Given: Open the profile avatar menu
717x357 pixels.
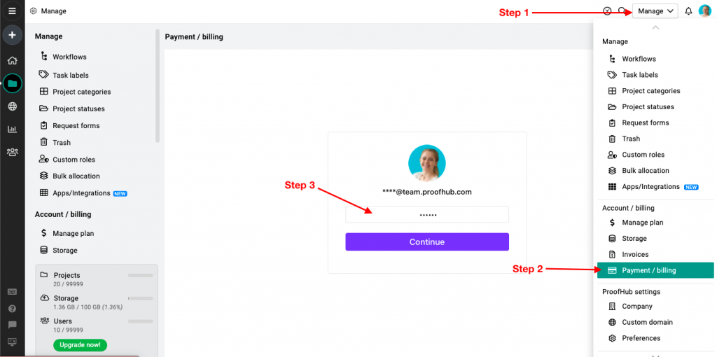Looking at the screenshot, I should tap(705, 11).
